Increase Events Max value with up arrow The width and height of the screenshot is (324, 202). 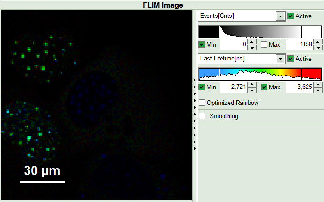318,42
